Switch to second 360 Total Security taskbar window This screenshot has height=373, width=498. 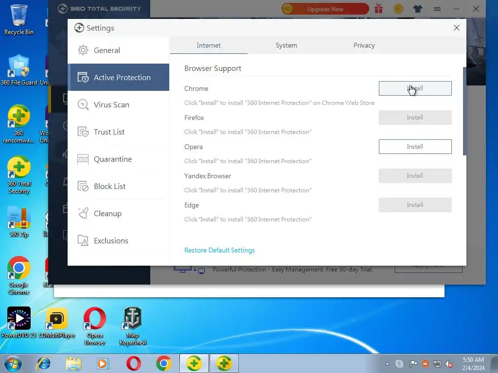pos(224,363)
